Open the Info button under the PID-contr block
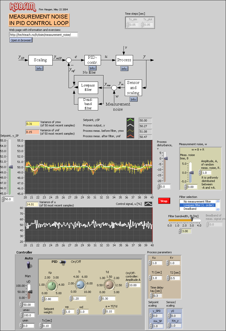This screenshot has height=331, width=226. pos(92,68)
